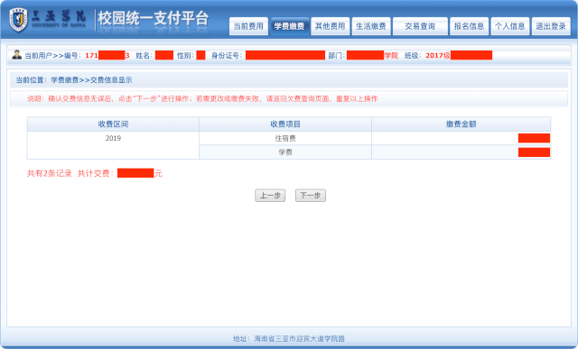
Task: Click the 部门 label in user bar
Action: (336, 55)
